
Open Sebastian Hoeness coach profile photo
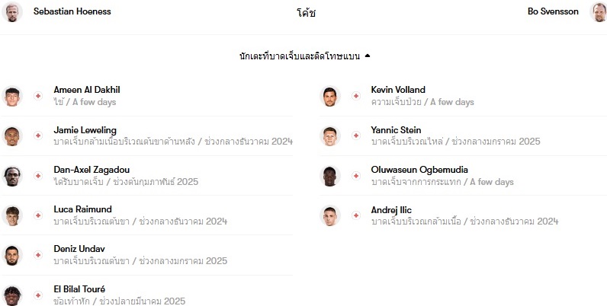[12, 11]
